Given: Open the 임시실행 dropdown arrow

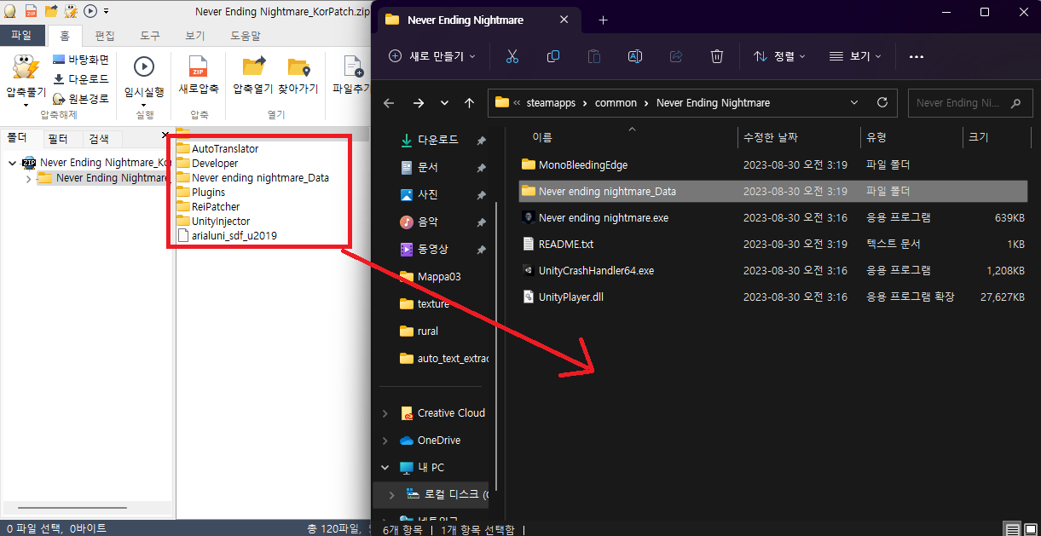Looking at the screenshot, I should (144, 106).
